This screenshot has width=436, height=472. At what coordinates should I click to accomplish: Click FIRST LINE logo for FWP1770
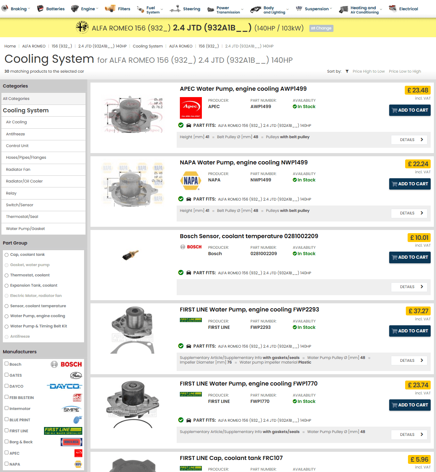pos(191,394)
